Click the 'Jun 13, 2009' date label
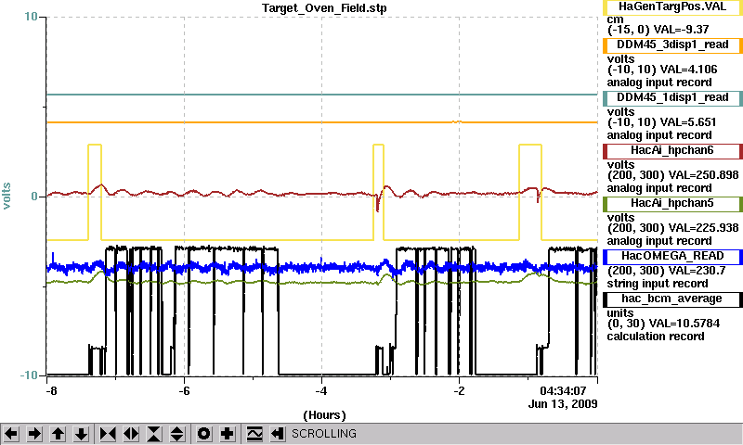The height and width of the screenshot is (445, 743). pyautogui.click(x=563, y=404)
